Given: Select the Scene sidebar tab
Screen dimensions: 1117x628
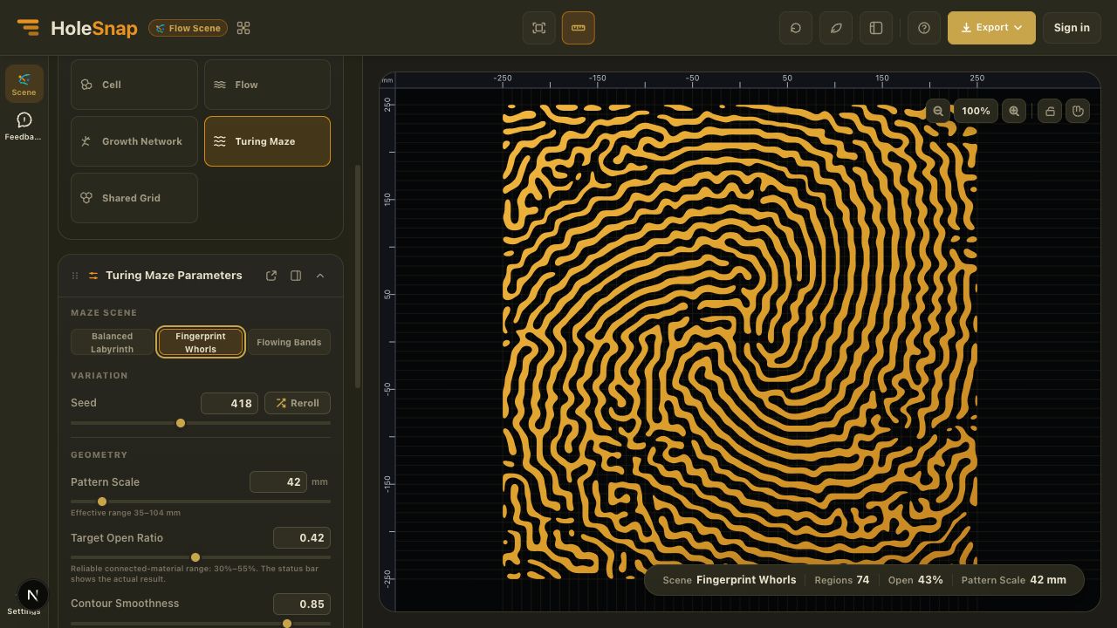Looking at the screenshot, I should coord(24,84).
